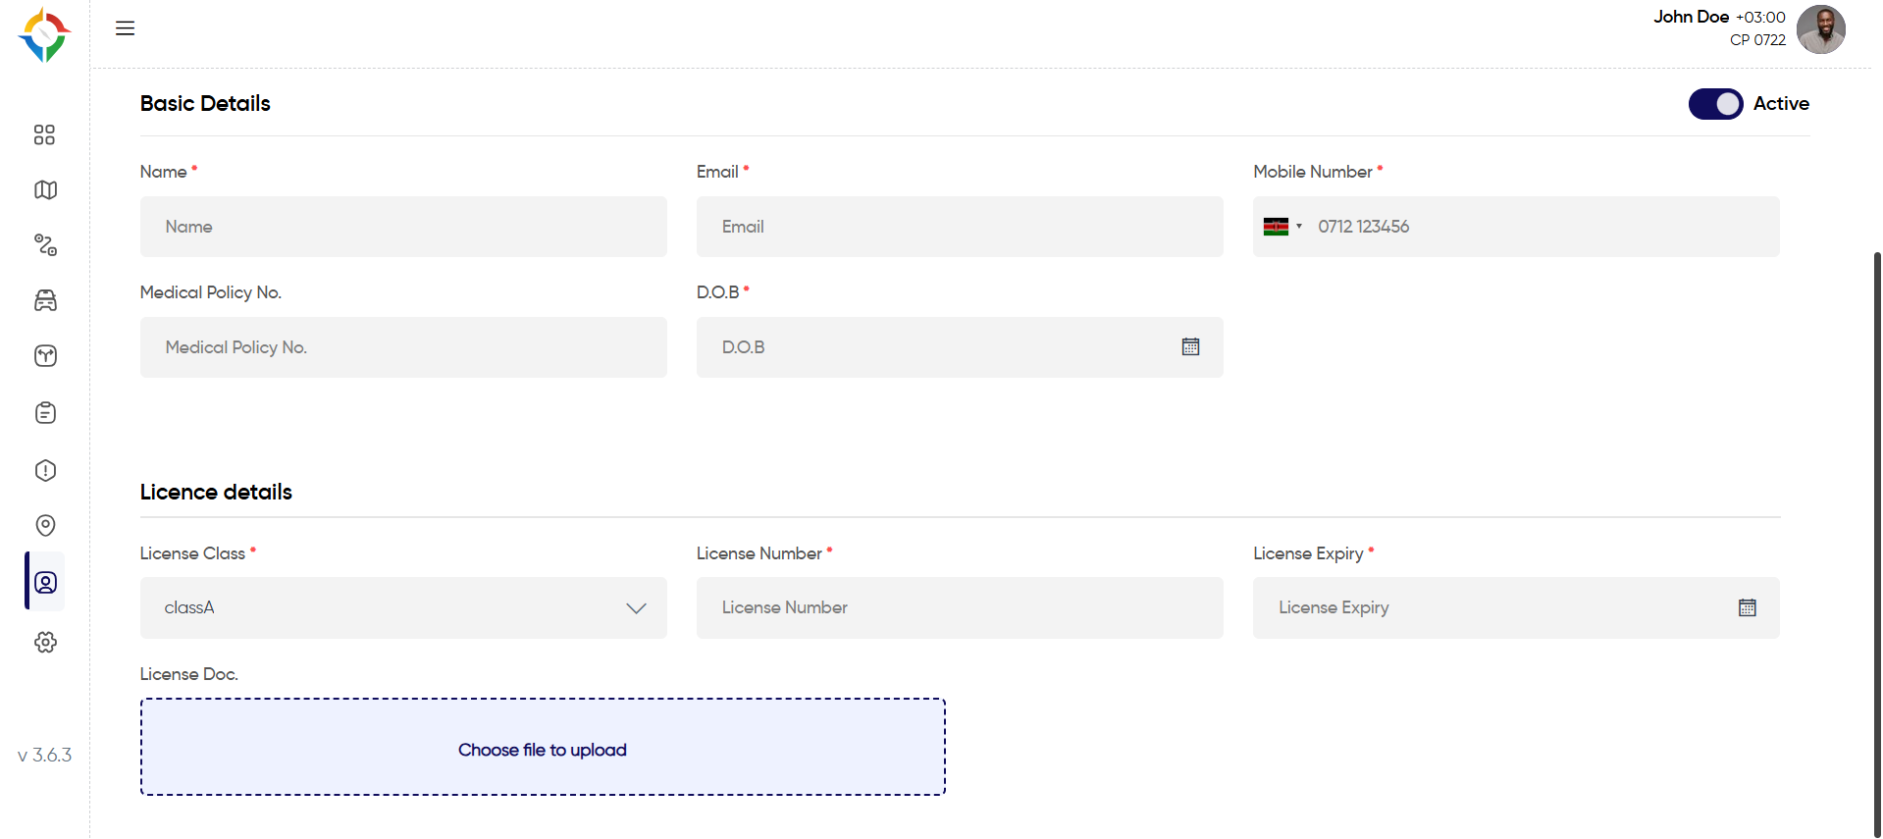Image resolution: width=1883 pixels, height=839 pixels.
Task: Open the vehicle car icon in sidebar
Action: tap(45, 300)
